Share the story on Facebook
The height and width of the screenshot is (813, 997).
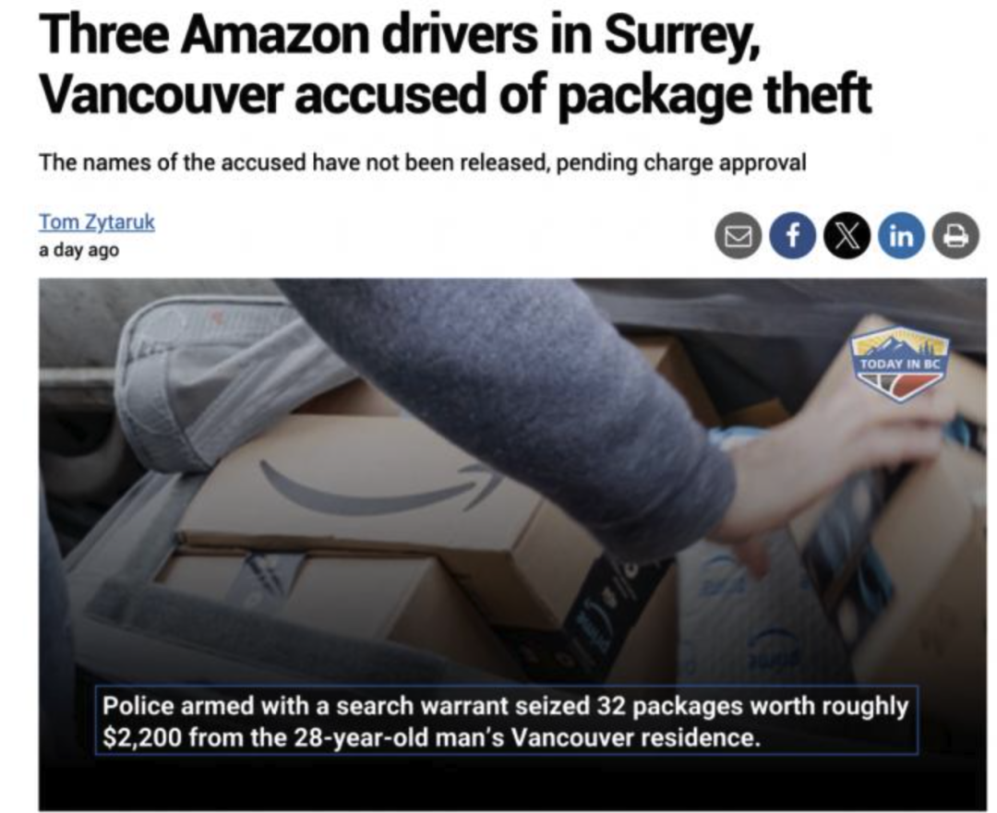pos(792,236)
